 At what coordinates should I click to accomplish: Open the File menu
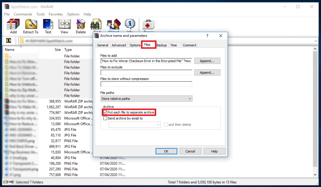click(x=7, y=14)
